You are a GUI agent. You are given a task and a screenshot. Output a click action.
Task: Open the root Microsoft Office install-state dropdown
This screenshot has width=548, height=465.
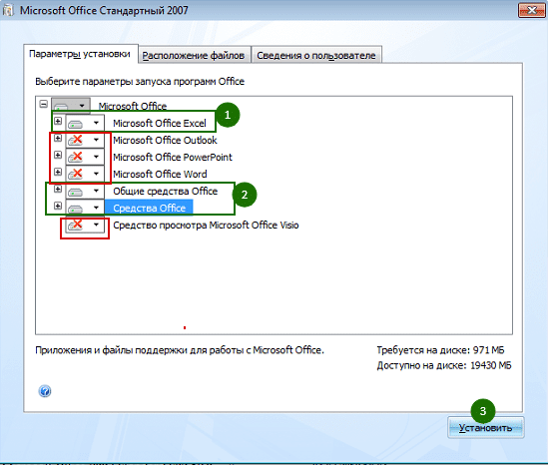click(x=82, y=106)
